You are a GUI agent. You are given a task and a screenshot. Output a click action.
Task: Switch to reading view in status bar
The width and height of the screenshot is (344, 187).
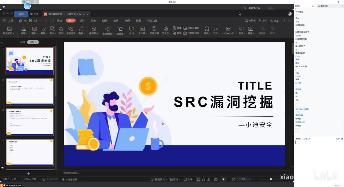point(209,179)
